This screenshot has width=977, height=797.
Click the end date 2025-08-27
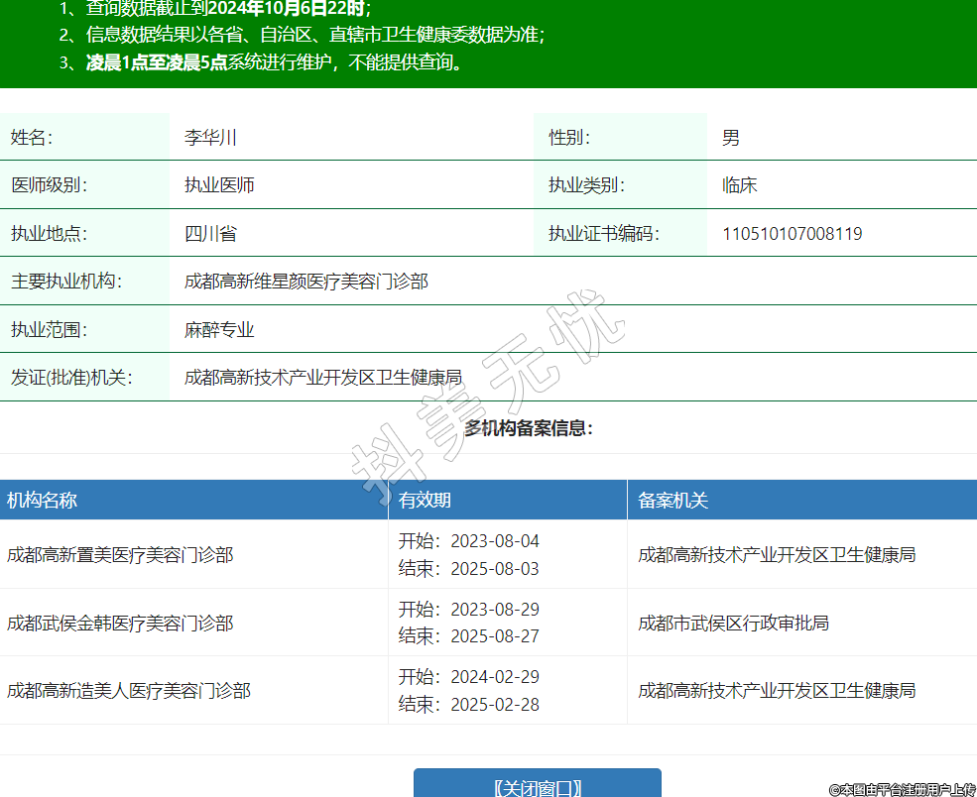[x=494, y=636]
